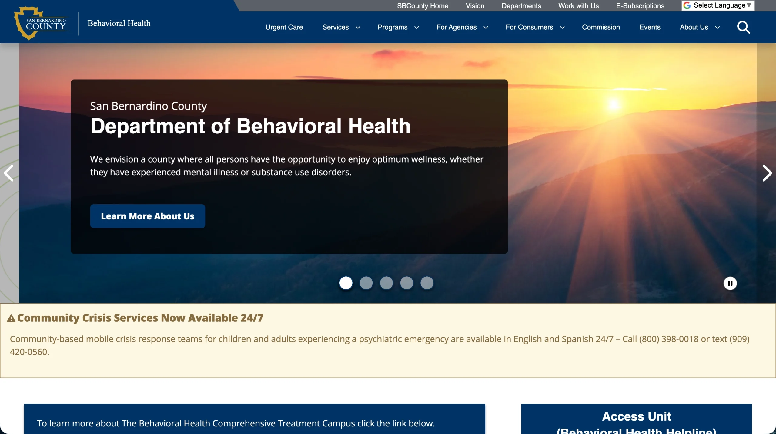Select first carousel slide dot

(346, 283)
